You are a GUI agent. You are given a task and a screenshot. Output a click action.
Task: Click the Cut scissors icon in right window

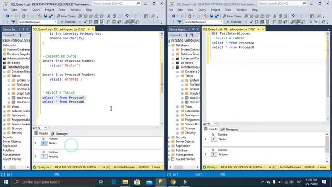[x=275, y=16]
